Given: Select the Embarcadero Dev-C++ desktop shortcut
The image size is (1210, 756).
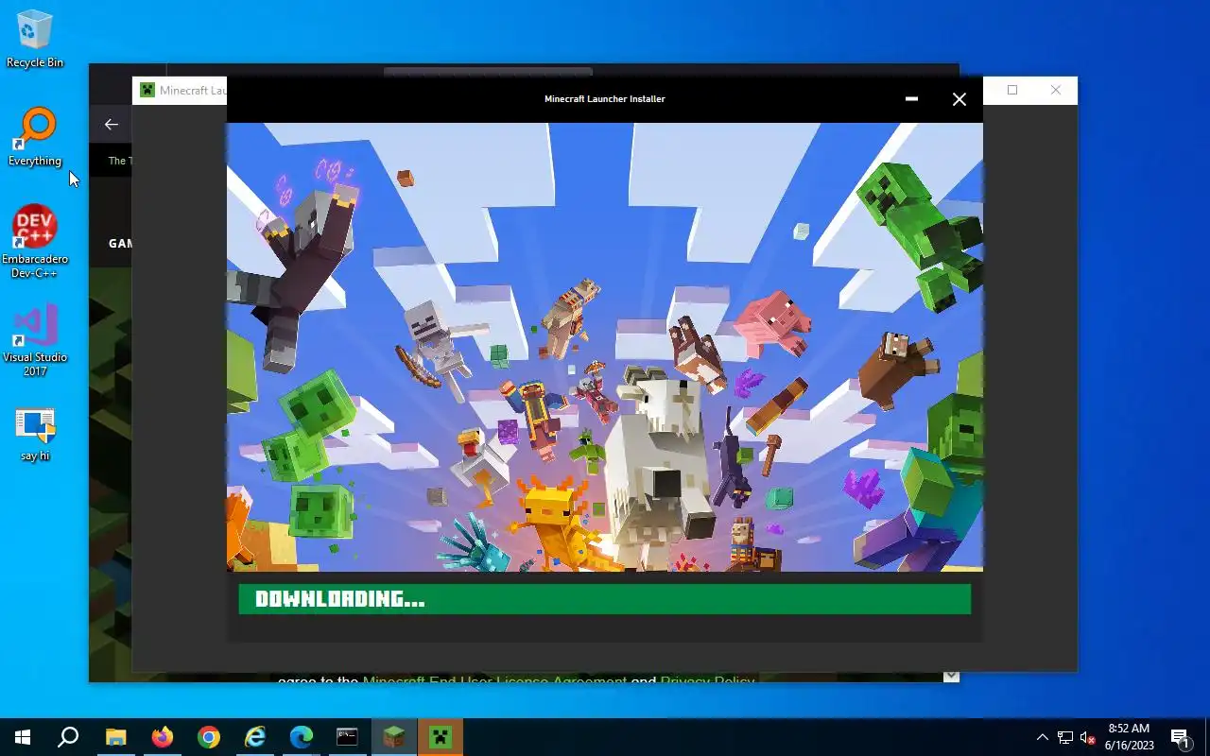Looking at the screenshot, I should coord(35,242).
